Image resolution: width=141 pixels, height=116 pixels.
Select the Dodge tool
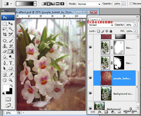[11, 57]
